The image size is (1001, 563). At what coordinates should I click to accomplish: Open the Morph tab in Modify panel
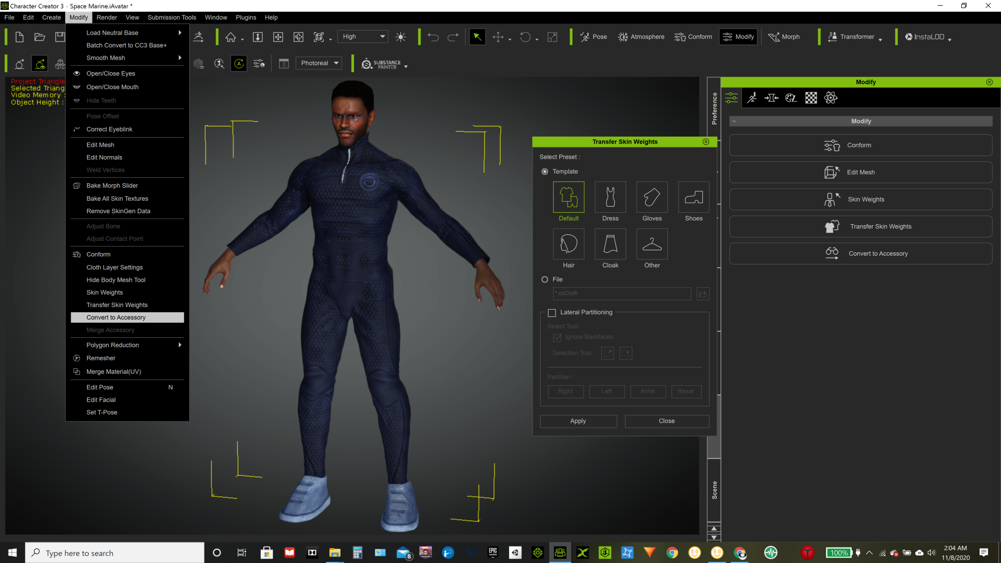(x=771, y=98)
